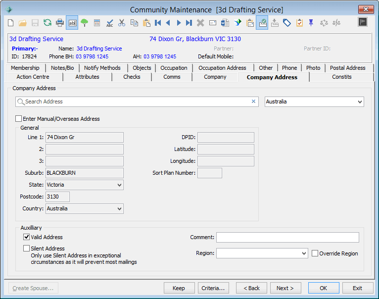Click the Print icon

pyautogui.click(x=60, y=23)
